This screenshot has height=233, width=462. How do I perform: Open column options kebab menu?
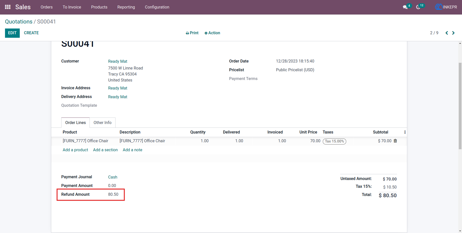(405, 132)
